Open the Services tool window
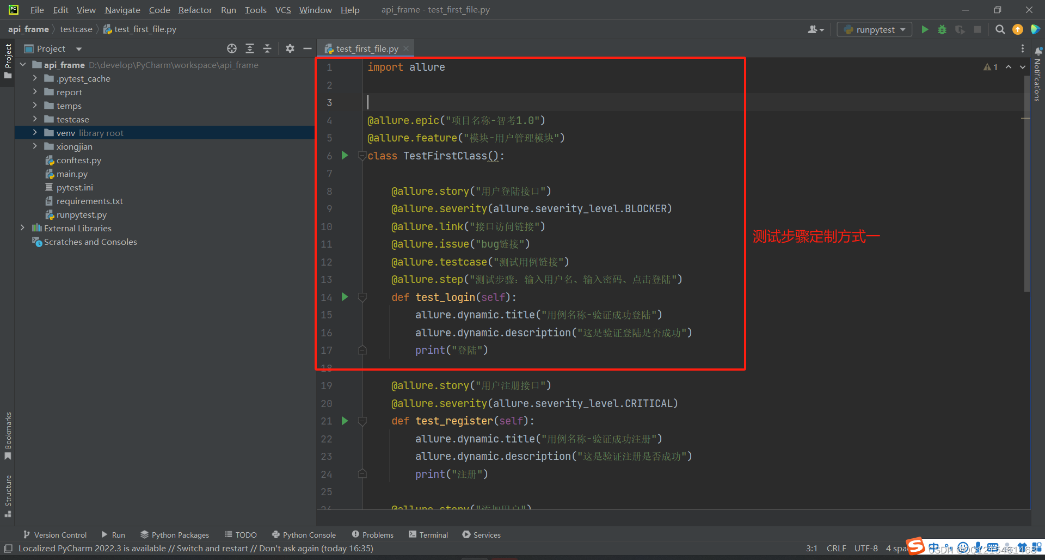This screenshot has width=1045, height=560. point(482,535)
